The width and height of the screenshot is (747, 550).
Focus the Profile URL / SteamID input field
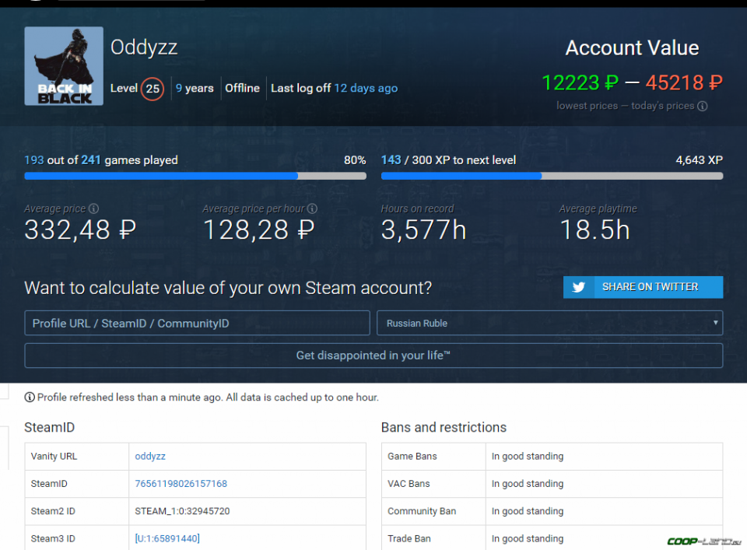tap(197, 323)
